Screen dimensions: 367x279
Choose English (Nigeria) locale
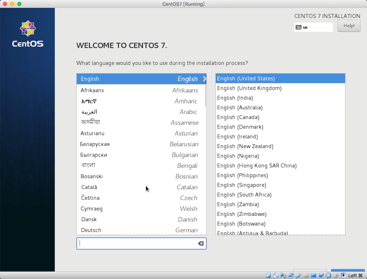(x=280, y=156)
